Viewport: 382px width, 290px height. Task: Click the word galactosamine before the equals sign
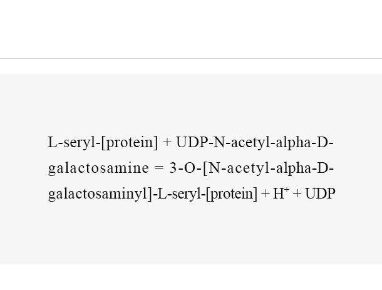pos(98,168)
